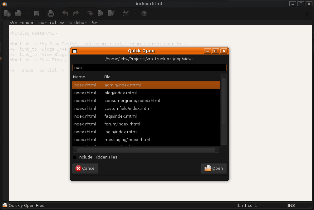
Task: Click the /home/jebw/Projects path label
Action: (x=150, y=59)
